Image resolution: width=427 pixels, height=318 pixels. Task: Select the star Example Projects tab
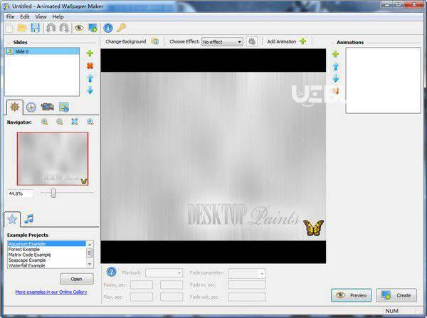(x=12, y=219)
